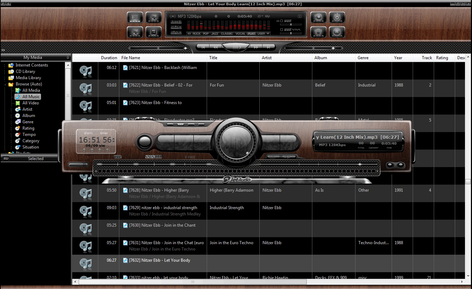Screen dimensions: 472x289
Task: Click the slider right of the transport buttons
Action: pyautogui.click(x=314, y=48)
